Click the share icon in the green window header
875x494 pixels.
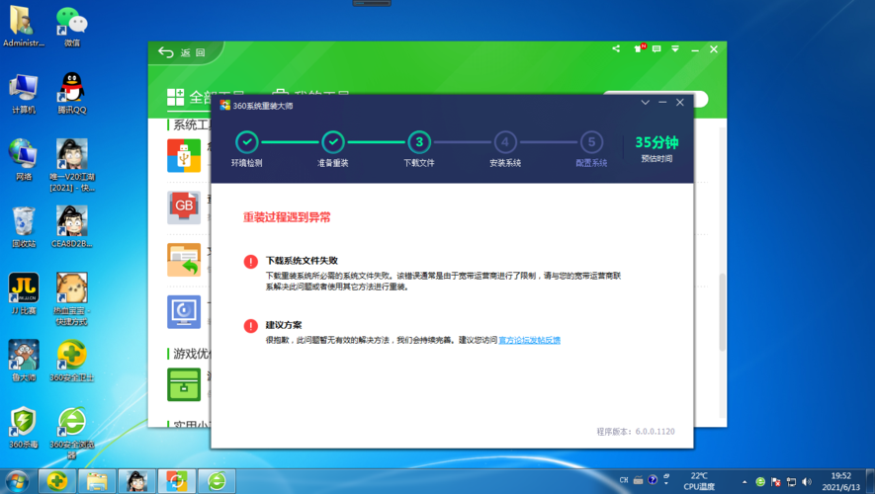(616, 49)
